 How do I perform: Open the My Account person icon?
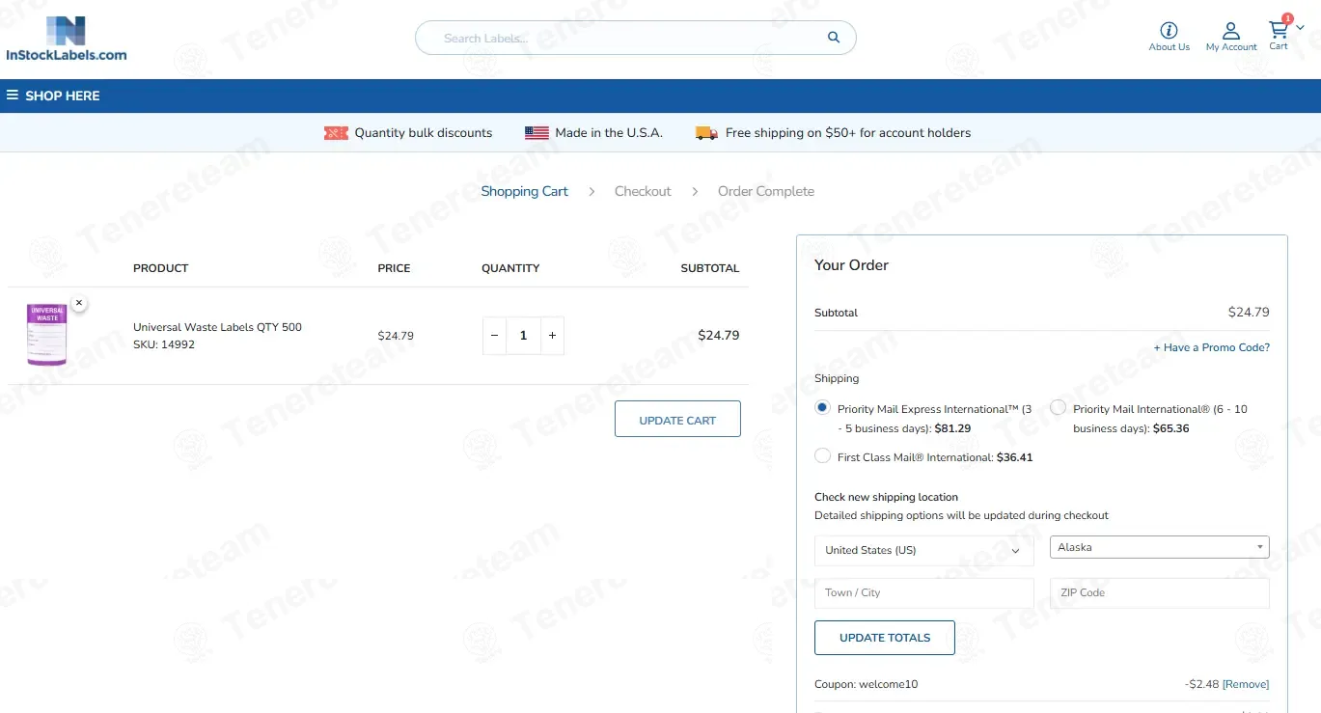pyautogui.click(x=1231, y=31)
